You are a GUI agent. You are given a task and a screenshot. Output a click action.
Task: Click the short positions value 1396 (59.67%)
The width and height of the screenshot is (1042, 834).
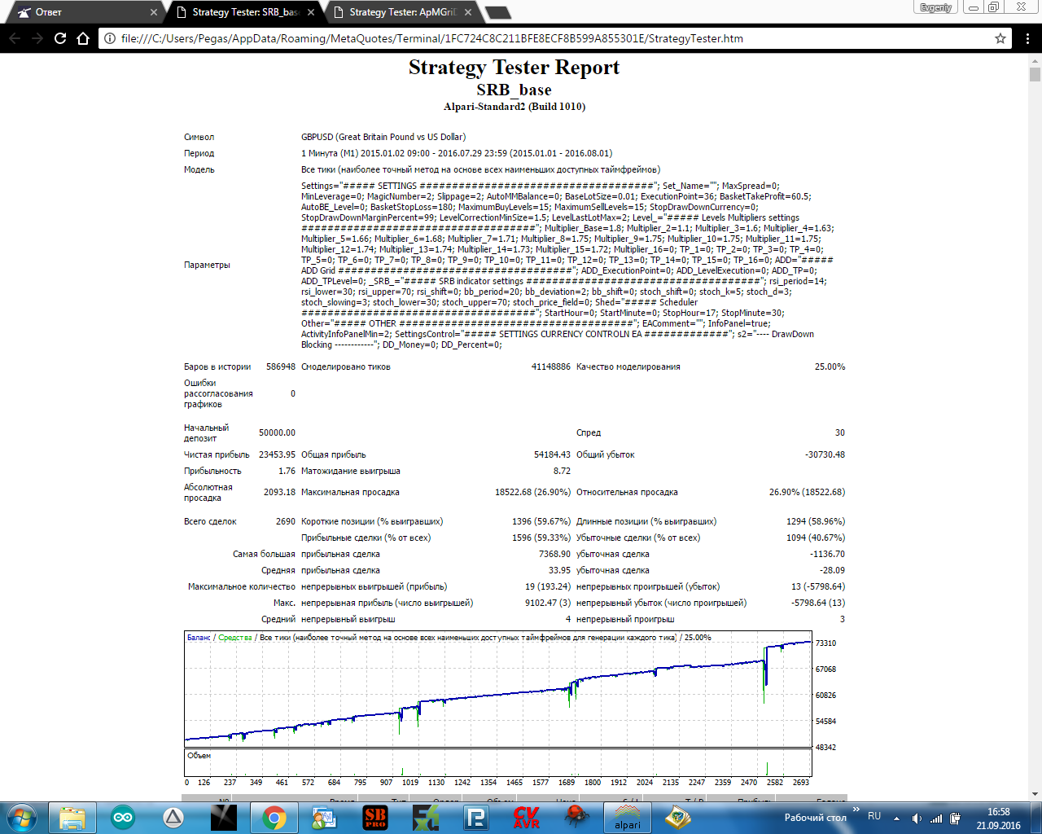tap(541, 522)
